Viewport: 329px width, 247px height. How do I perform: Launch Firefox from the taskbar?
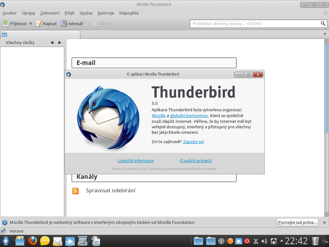32,241
